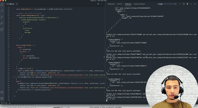Click errors and warnings count in status bar

pos(4,103)
